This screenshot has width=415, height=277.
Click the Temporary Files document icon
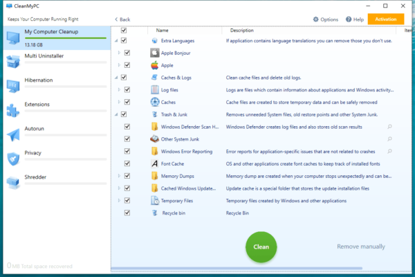pyautogui.click(x=155, y=200)
